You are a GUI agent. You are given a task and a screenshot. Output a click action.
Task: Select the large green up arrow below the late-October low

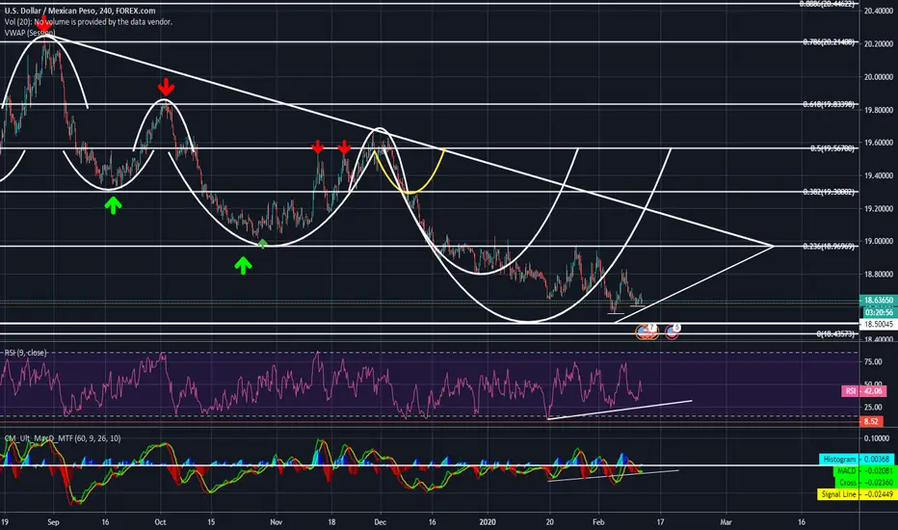(243, 265)
